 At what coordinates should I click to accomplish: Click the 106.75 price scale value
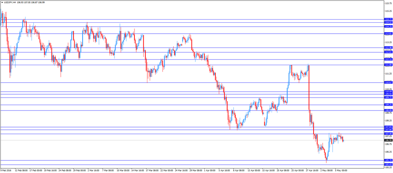click(x=388, y=144)
